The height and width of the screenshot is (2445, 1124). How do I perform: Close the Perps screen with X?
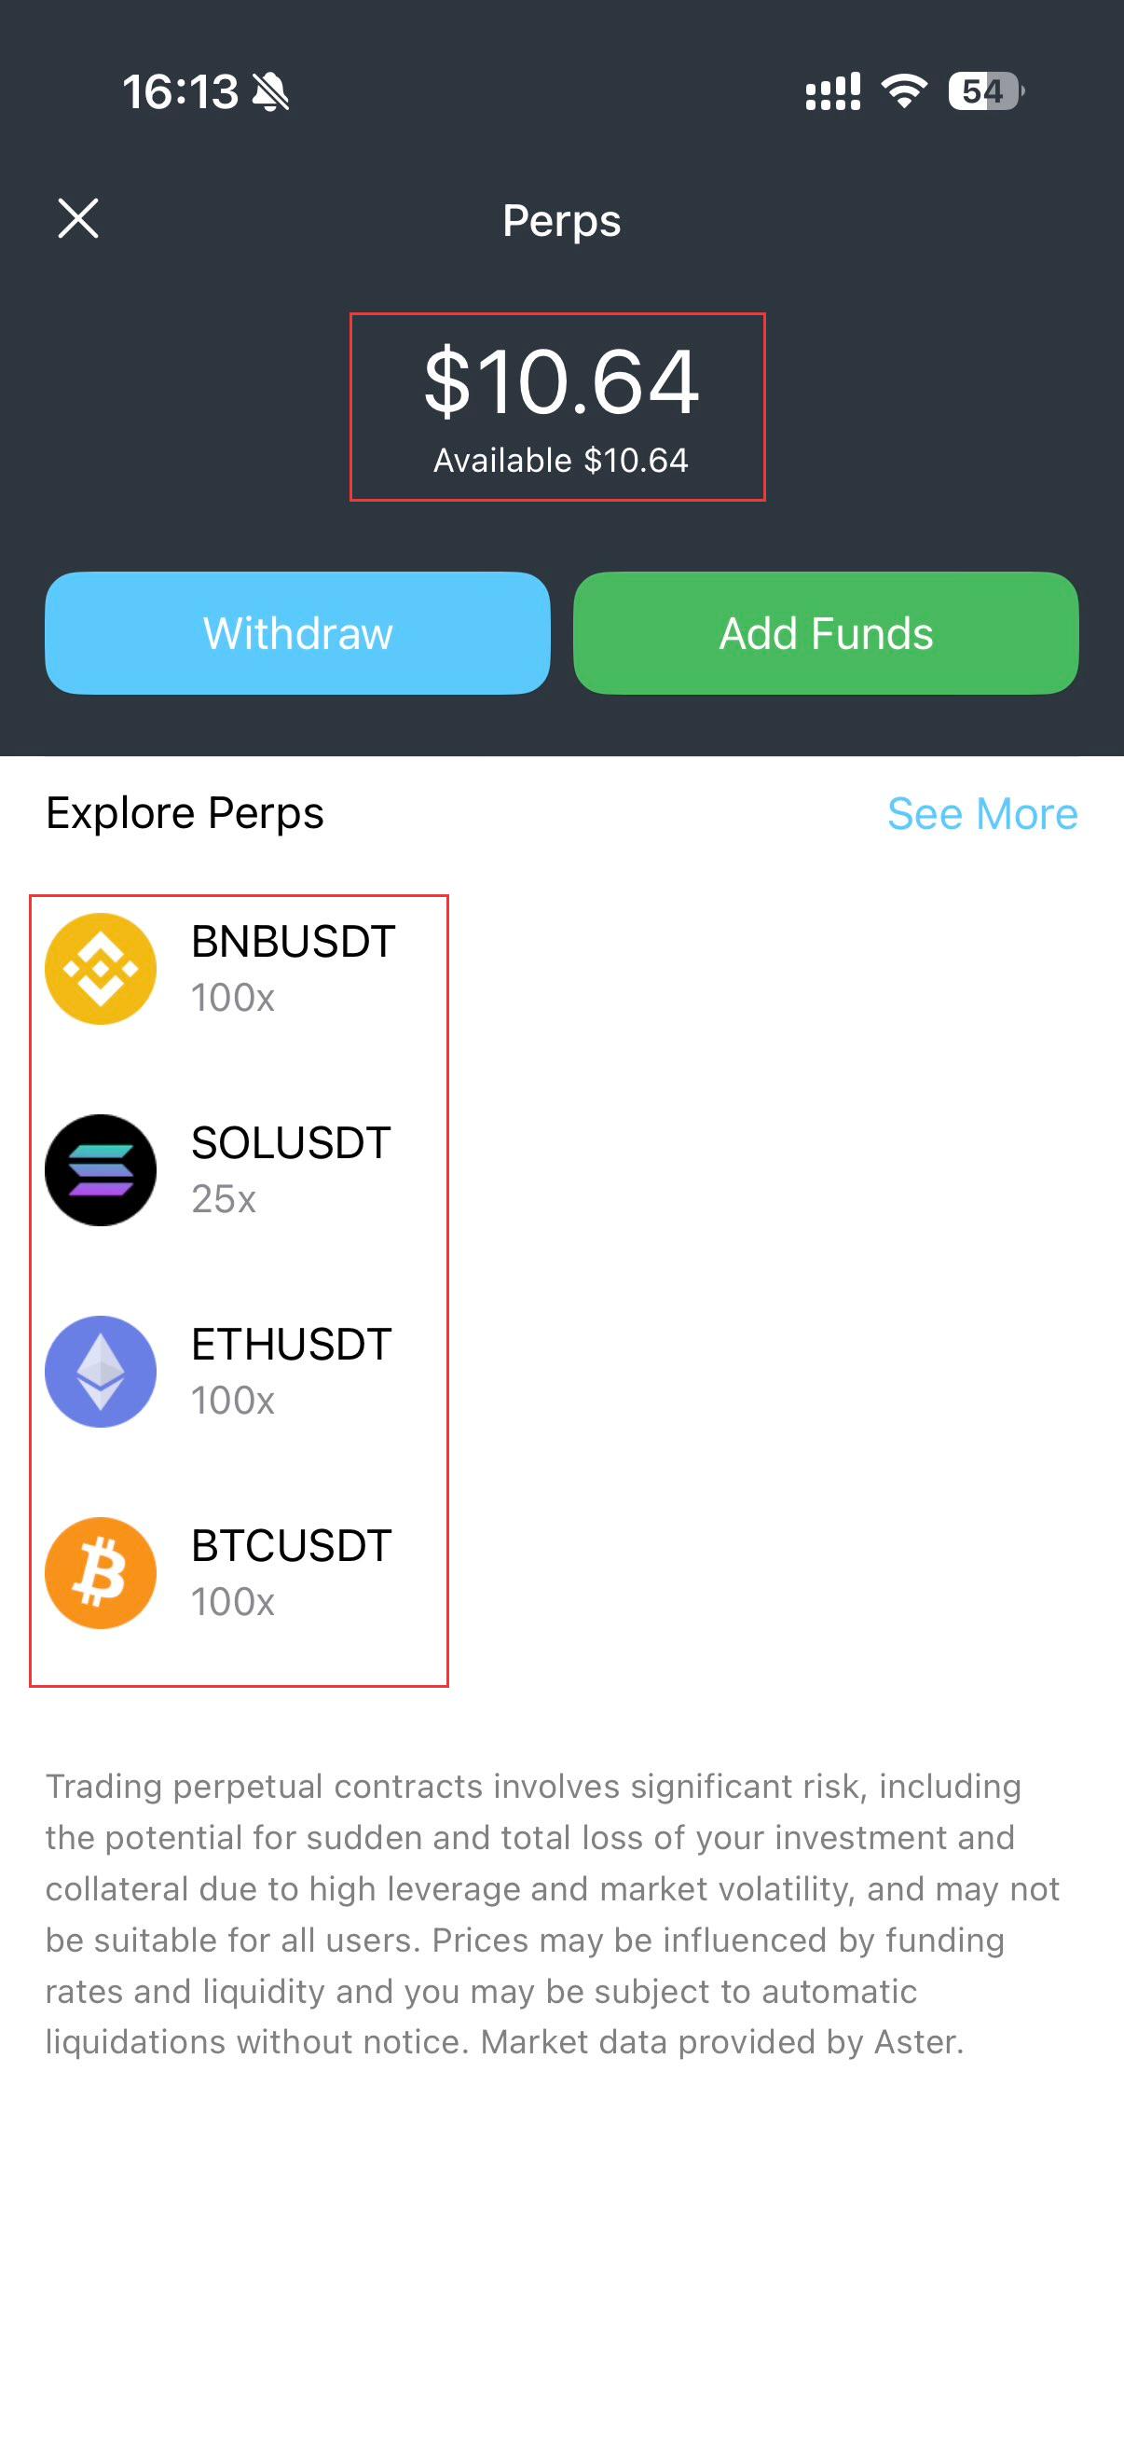[77, 218]
